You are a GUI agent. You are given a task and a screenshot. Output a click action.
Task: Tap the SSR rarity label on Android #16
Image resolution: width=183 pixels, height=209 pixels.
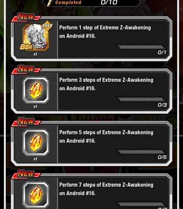(26, 47)
